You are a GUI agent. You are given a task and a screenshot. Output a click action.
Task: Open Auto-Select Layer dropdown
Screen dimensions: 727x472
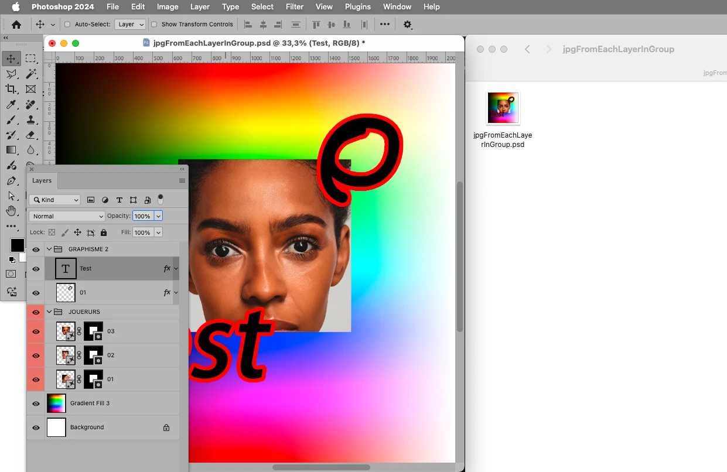click(130, 25)
